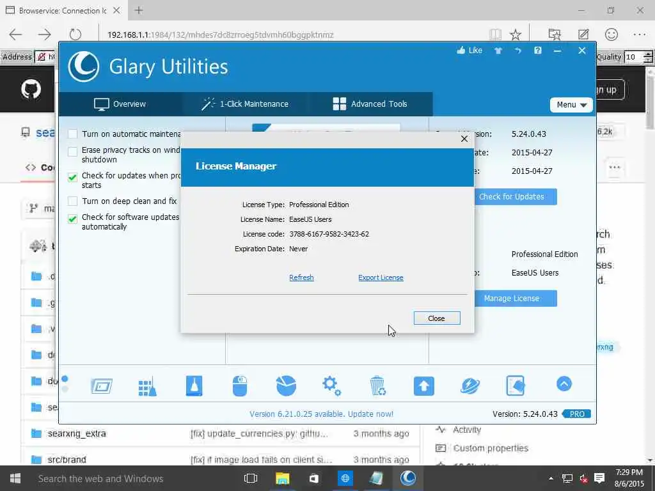Switch to the Advanced Tools tab
The width and height of the screenshot is (655, 491).
[370, 104]
